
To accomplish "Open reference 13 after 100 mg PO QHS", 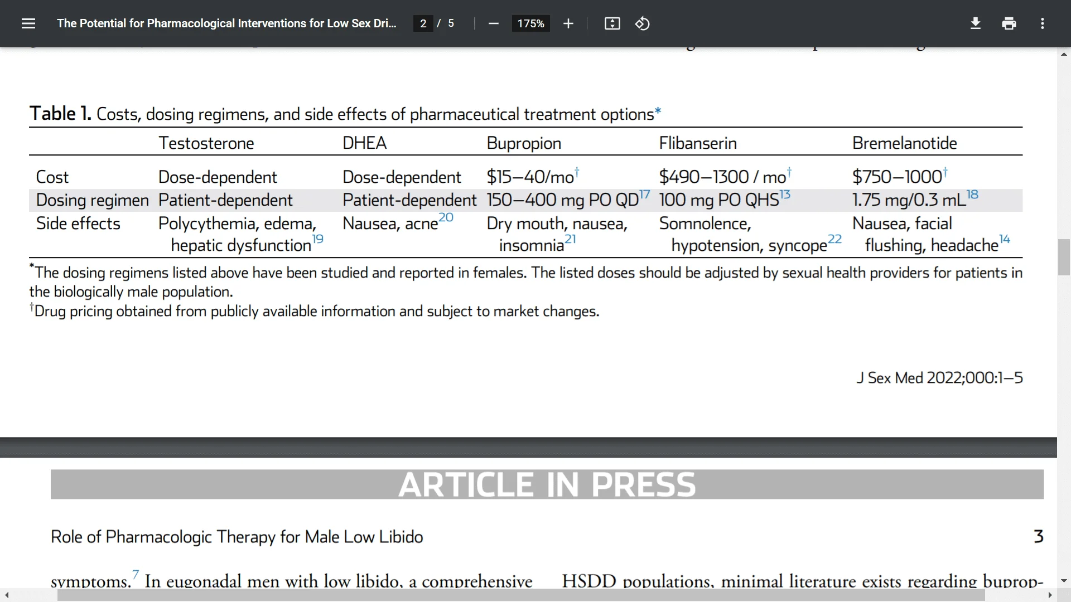I will click(x=785, y=194).
